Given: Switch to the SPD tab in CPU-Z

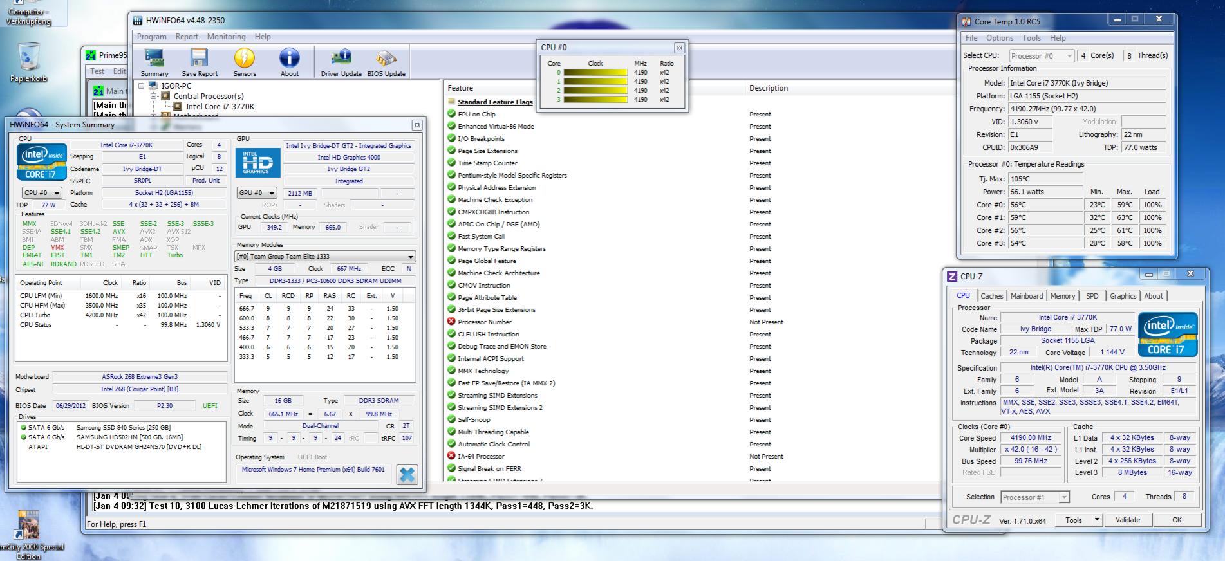Looking at the screenshot, I should 1092,296.
